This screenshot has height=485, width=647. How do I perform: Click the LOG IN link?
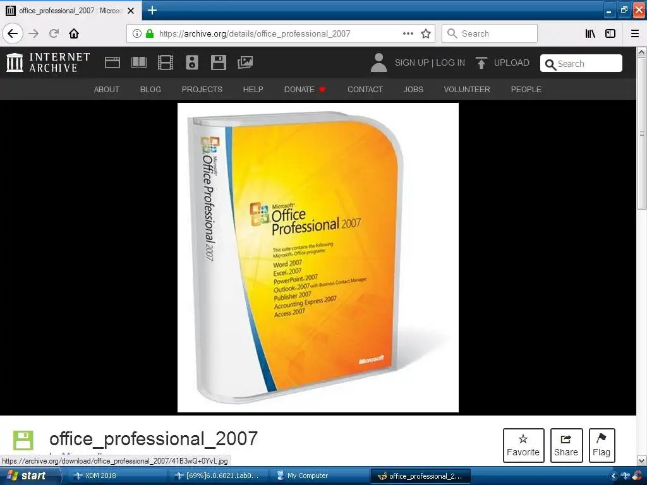pos(450,63)
